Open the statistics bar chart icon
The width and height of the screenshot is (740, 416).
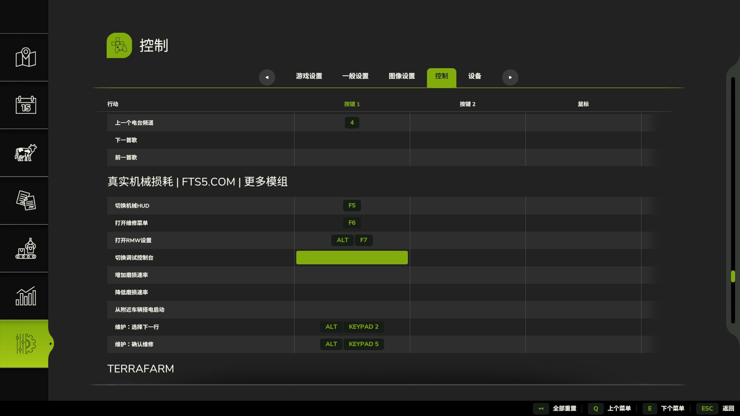[x=25, y=296]
